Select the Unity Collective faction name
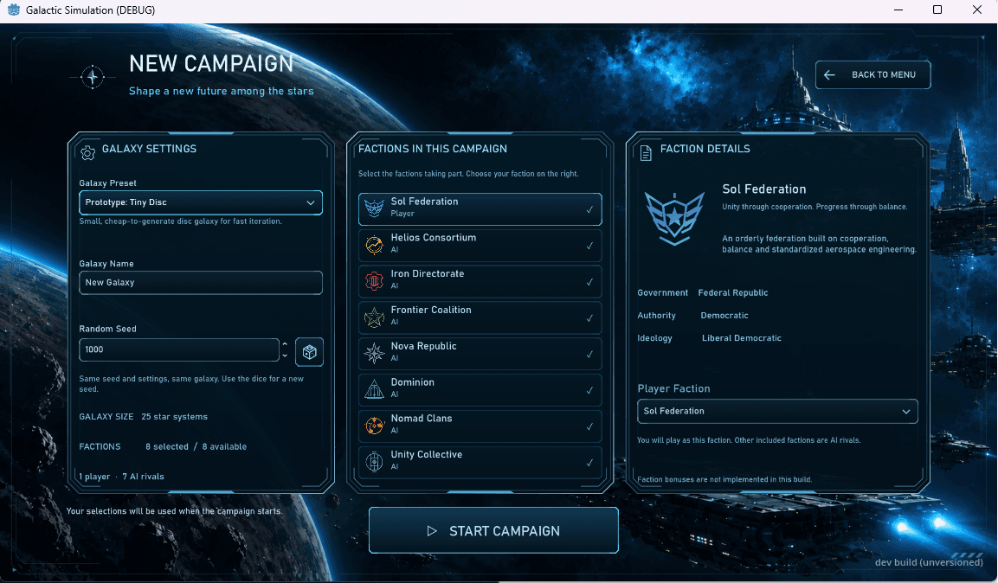 427,455
